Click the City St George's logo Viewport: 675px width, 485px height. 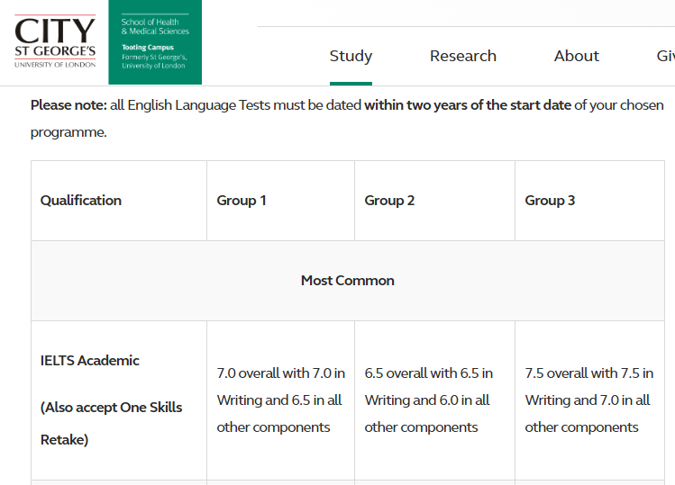point(55,41)
